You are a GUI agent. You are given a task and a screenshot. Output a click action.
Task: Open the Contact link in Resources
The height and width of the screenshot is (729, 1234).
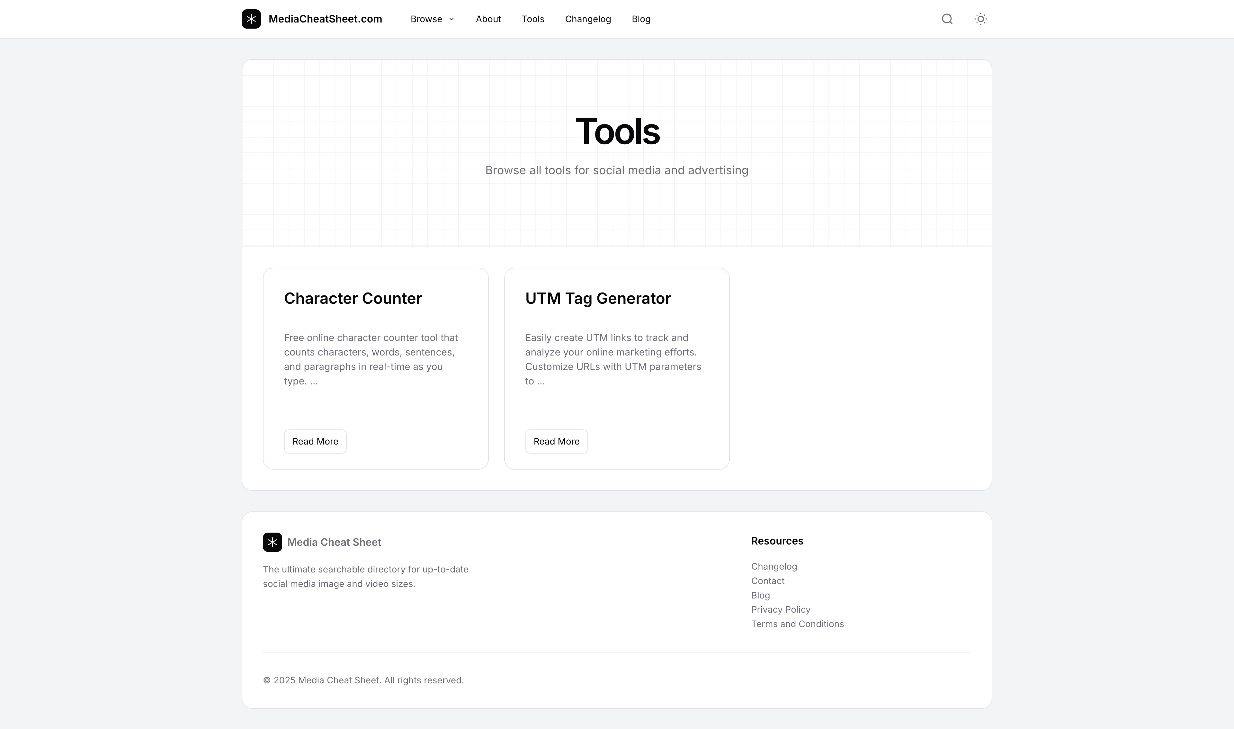pos(767,580)
